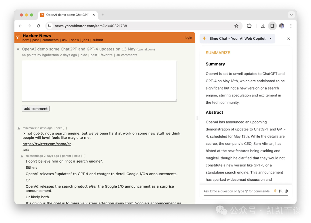The height and width of the screenshot is (223, 311).
Task: Collapse colesantiago's comment thread
Action: (x=84, y=156)
